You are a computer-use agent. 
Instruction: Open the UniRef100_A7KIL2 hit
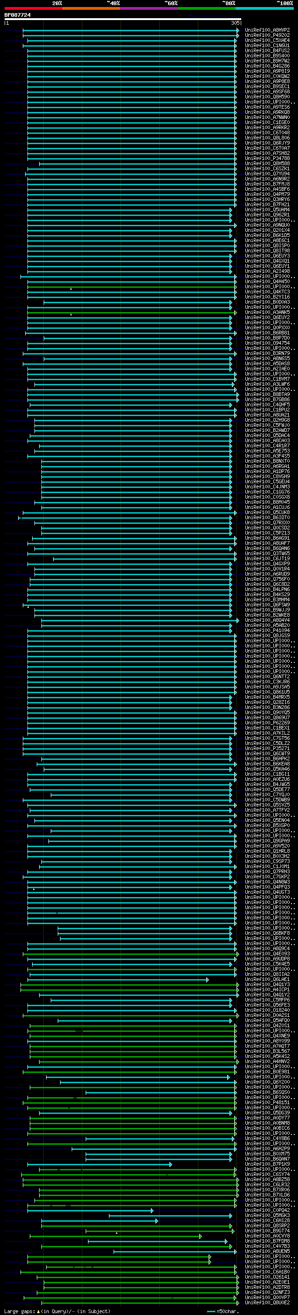click(267, 732)
